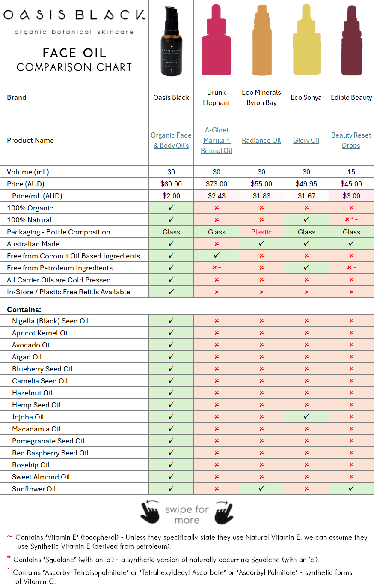Select the Drunk Elephant column header
The image size is (374, 587).
pyautogui.click(x=216, y=97)
